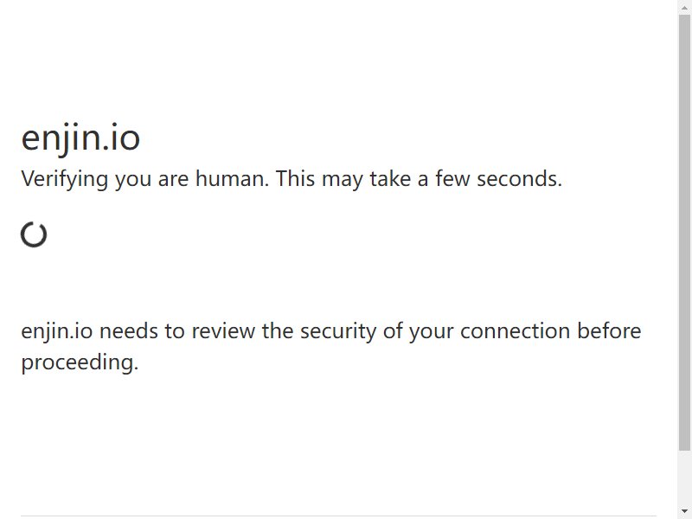Screen dimensions: 692x519
Task: Click the vertical scrollbar thumb
Action: point(684,233)
